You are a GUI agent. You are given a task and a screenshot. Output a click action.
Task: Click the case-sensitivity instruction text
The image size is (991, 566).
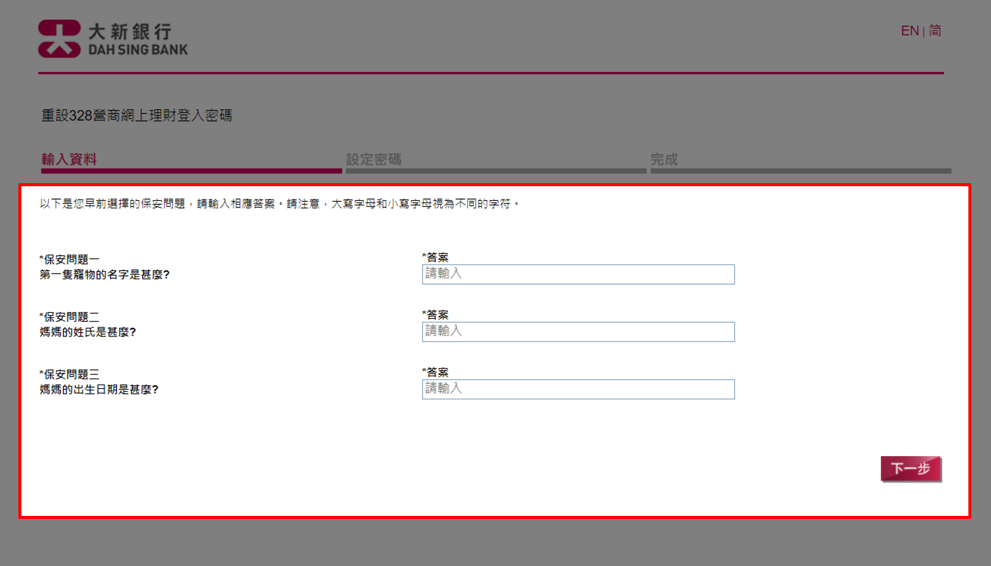point(279,204)
